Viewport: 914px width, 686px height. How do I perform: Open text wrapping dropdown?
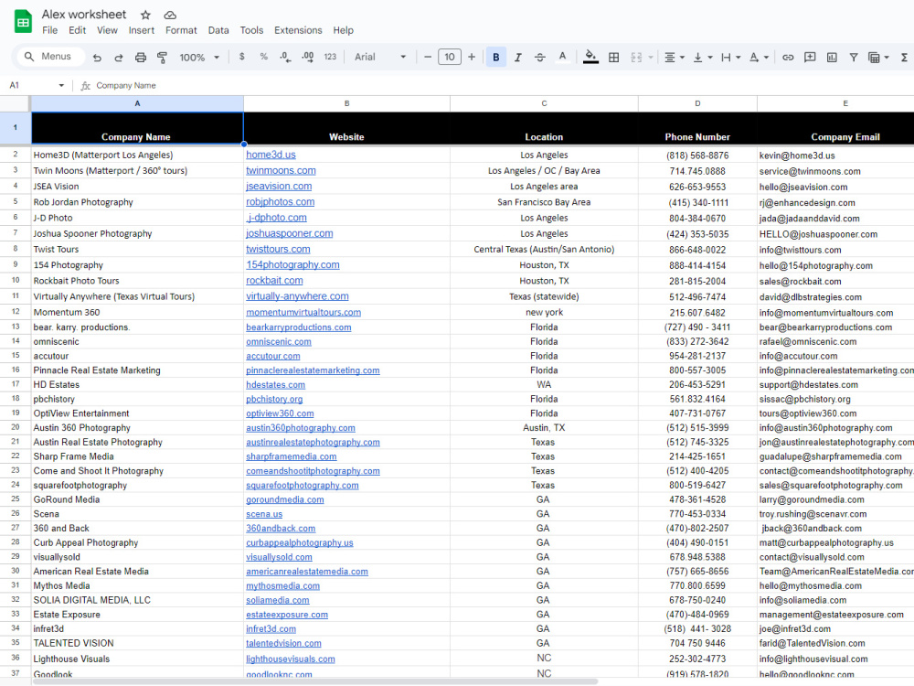coord(730,57)
